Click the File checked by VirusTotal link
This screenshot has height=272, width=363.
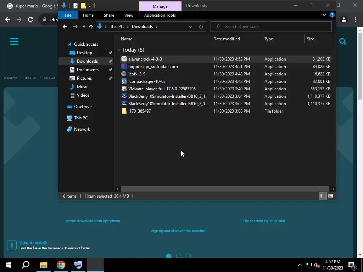264,221
